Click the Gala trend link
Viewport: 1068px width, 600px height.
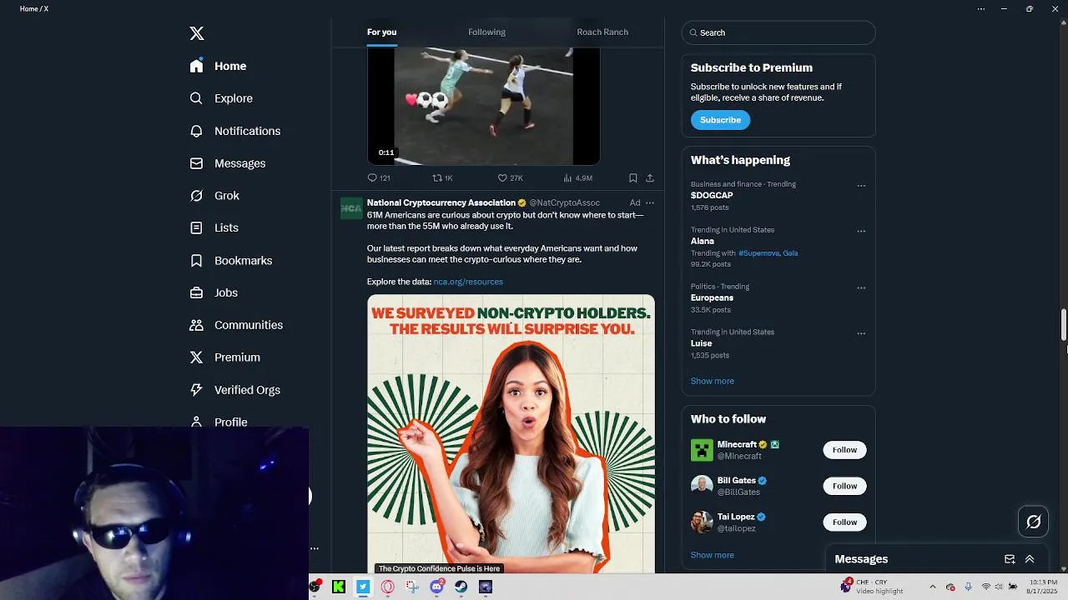coord(790,253)
